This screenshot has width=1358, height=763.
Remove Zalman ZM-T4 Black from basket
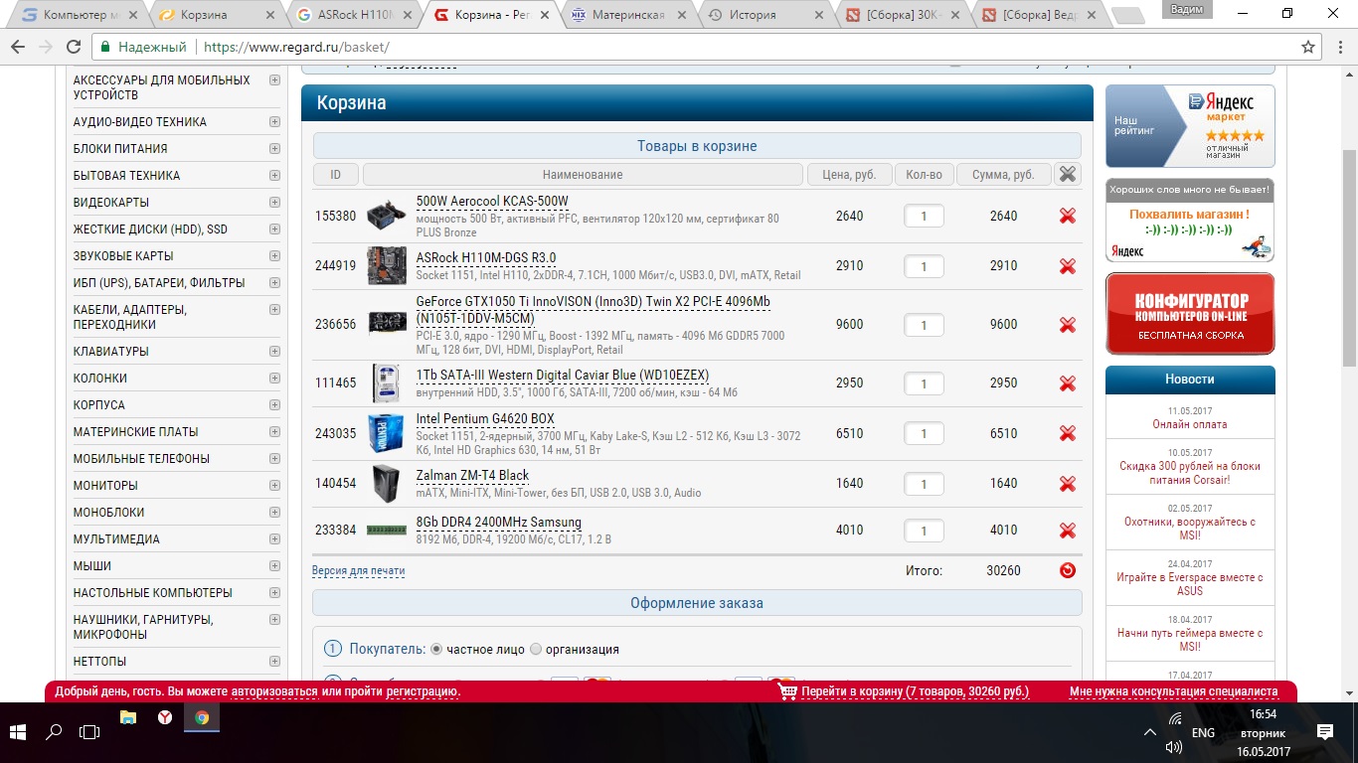point(1068,484)
